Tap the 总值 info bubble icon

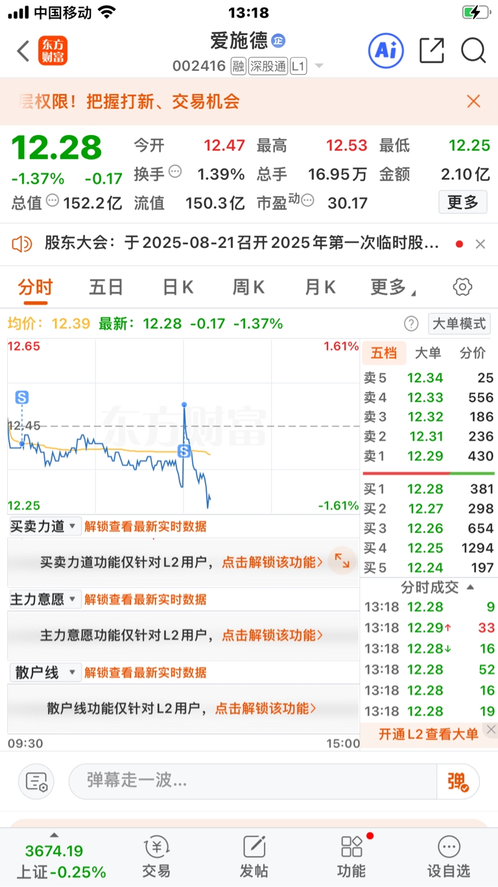(x=53, y=201)
